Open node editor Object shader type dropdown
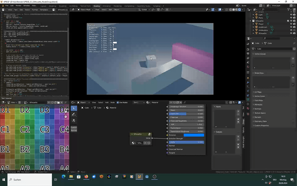The height and width of the screenshot is (186, 297). 83,103
